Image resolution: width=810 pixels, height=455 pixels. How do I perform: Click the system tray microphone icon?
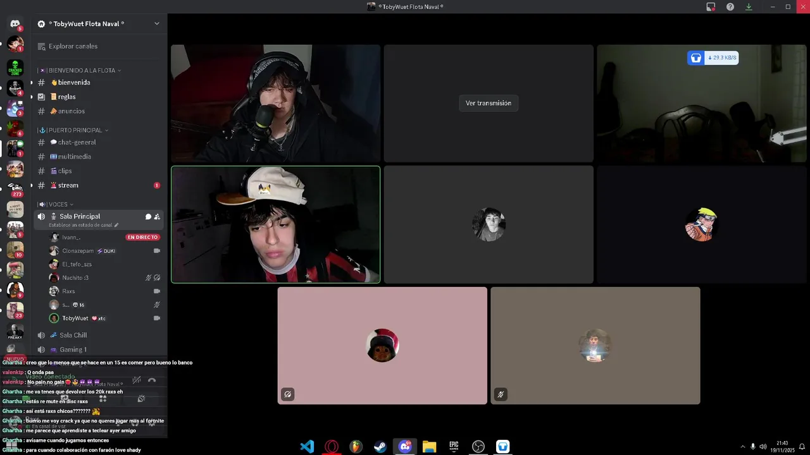click(x=752, y=447)
